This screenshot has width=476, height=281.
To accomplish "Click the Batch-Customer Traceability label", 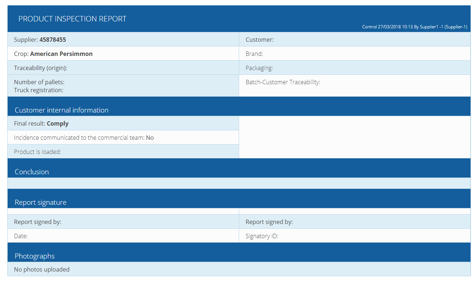I will pos(283,82).
